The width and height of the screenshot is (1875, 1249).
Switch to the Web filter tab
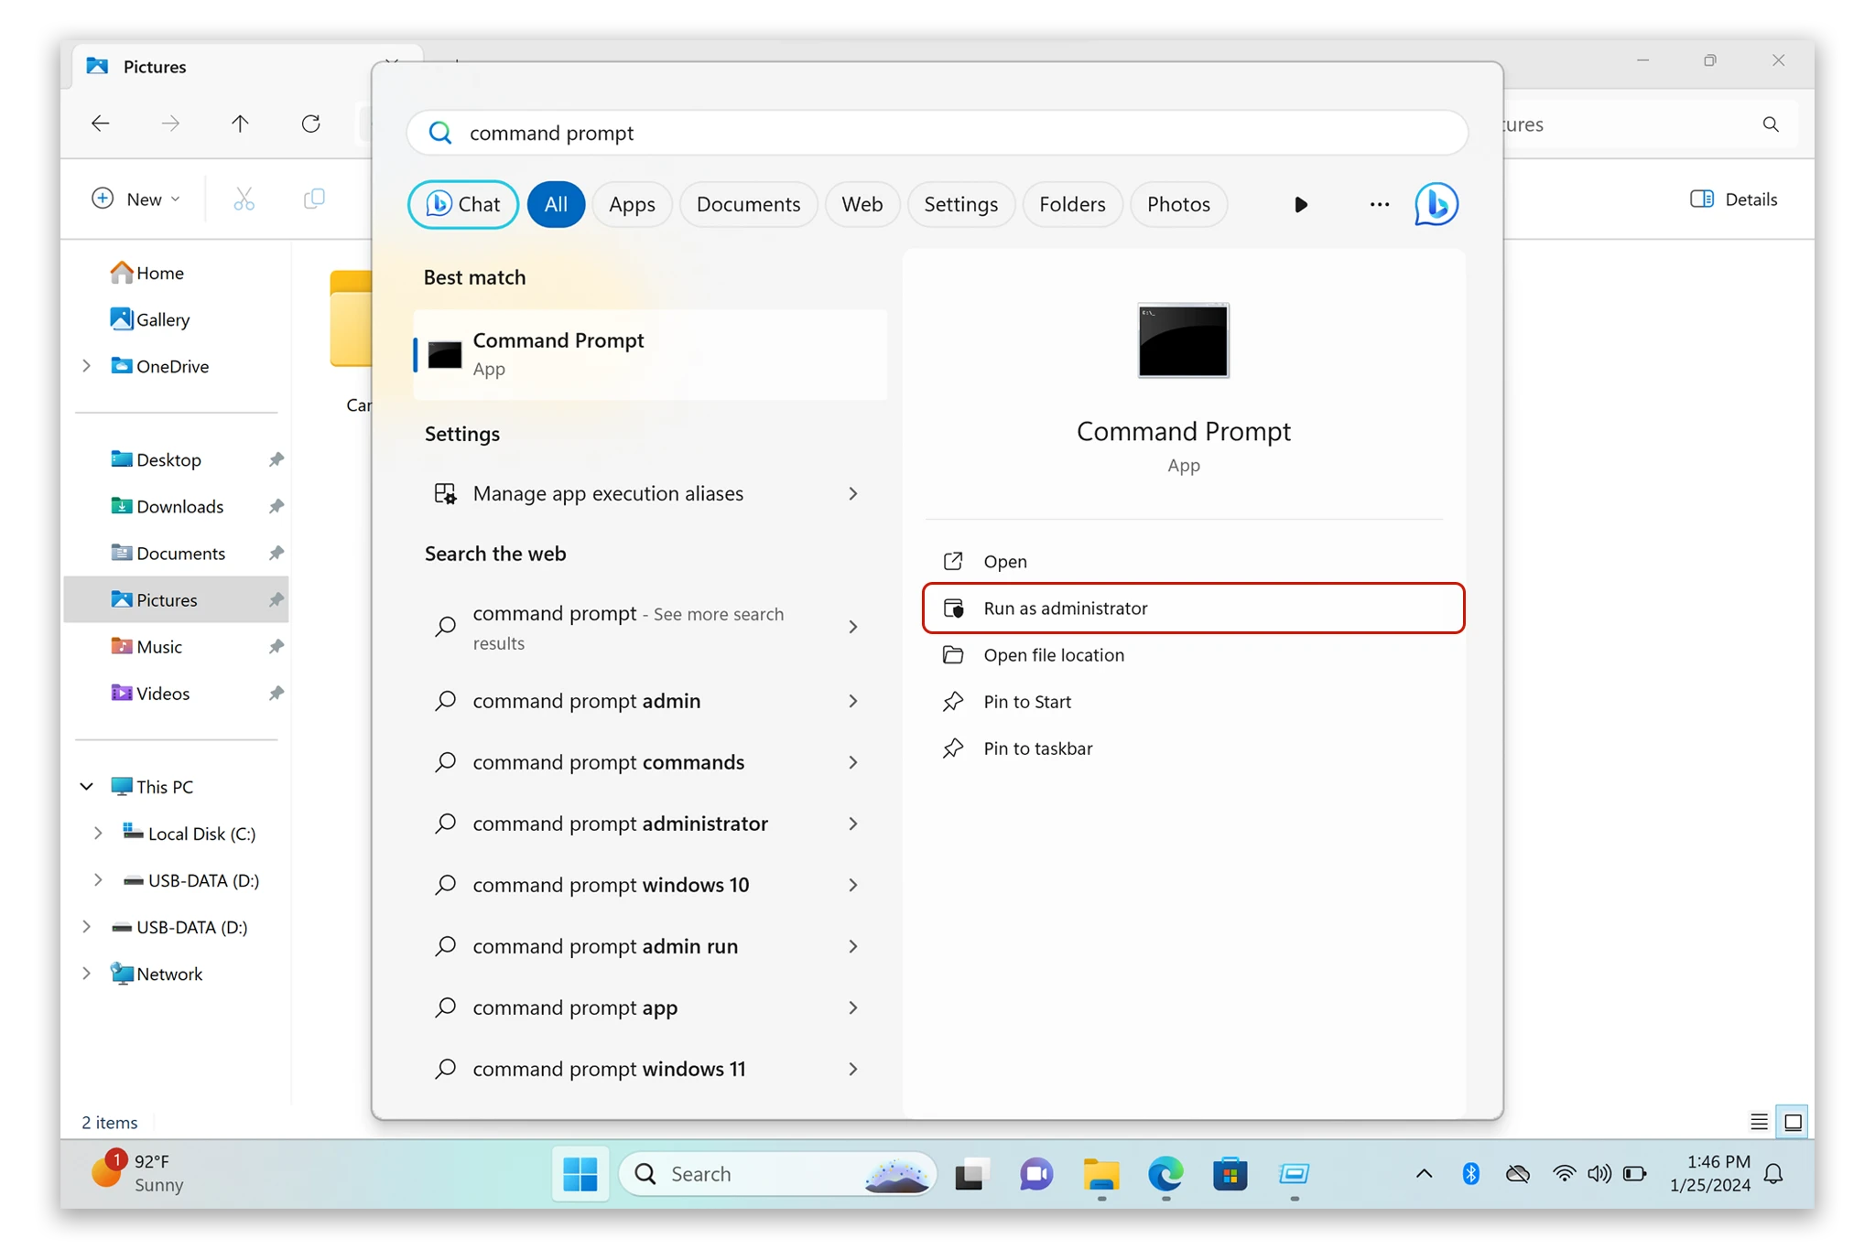[x=862, y=204]
